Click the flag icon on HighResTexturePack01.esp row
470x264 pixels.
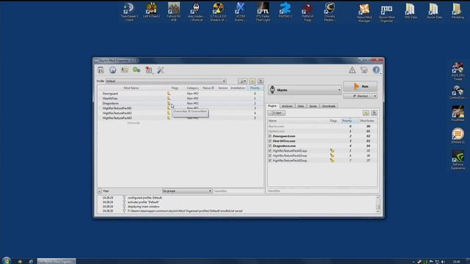coord(332,150)
